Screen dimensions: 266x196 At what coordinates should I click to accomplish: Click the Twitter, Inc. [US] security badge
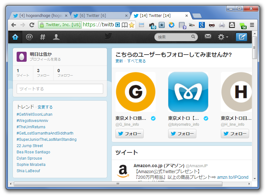pyautogui.click(x=60, y=25)
